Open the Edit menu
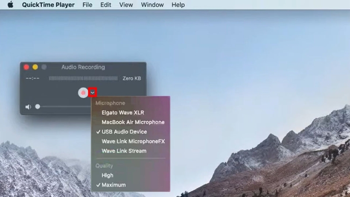The width and height of the screenshot is (350, 197). (105, 5)
